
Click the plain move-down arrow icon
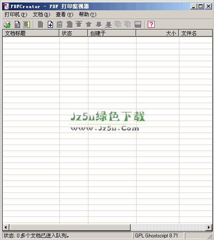(x=99, y=24)
